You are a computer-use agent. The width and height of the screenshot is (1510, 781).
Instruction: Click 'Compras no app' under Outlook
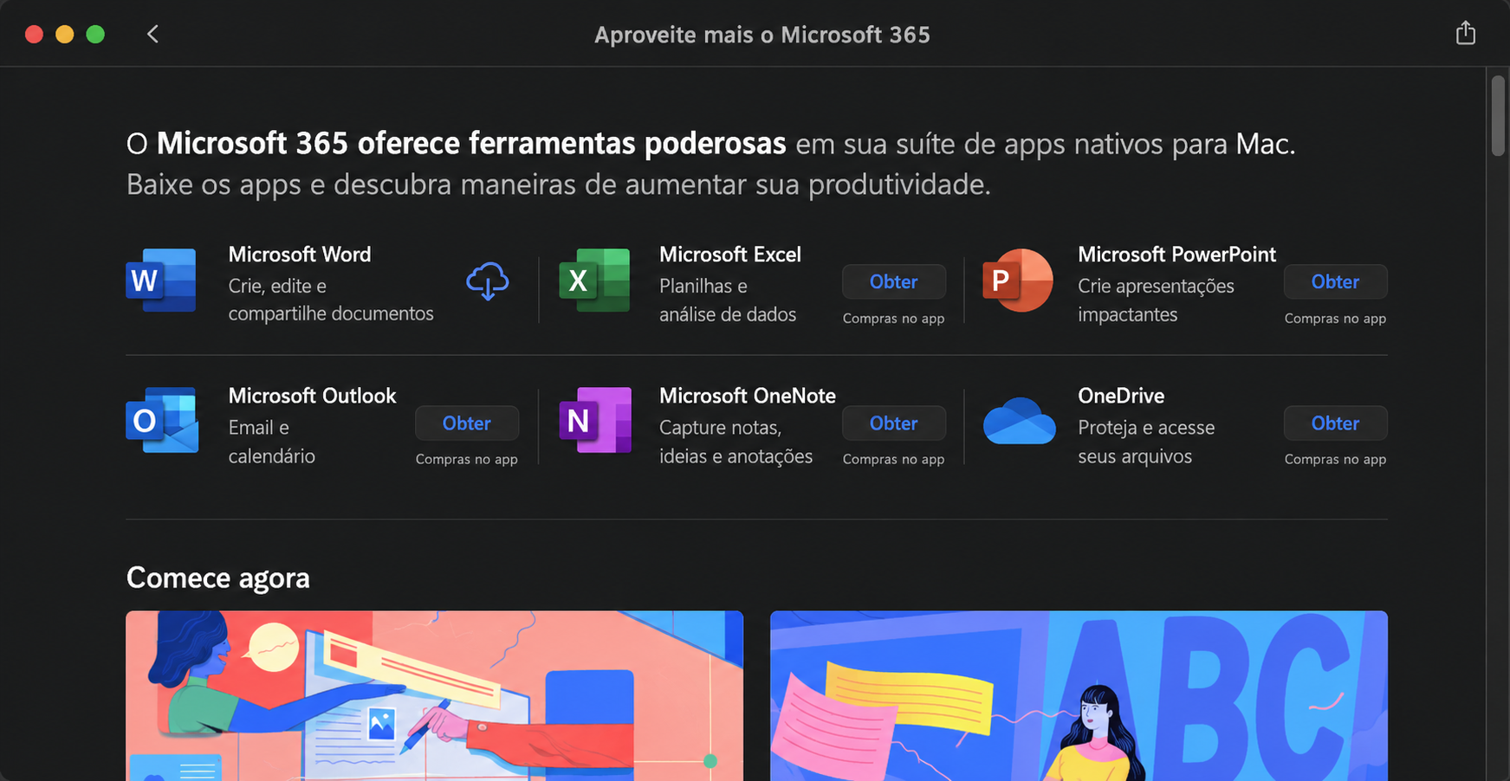coord(466,459)
